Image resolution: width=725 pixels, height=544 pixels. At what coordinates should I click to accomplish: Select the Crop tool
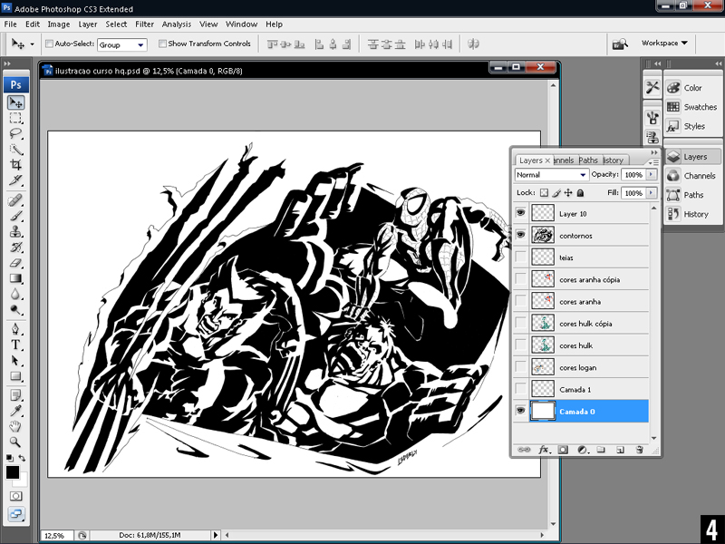[16, 164]
